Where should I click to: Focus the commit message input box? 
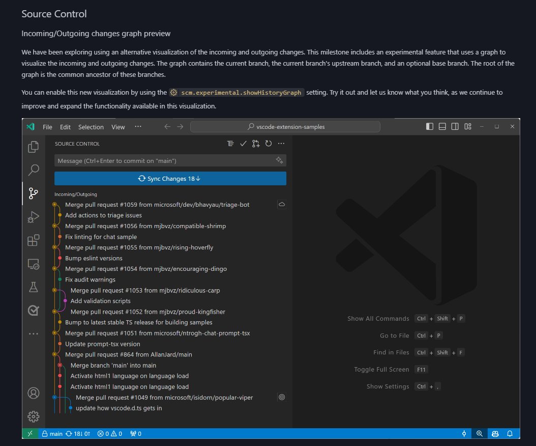point(170,160)
